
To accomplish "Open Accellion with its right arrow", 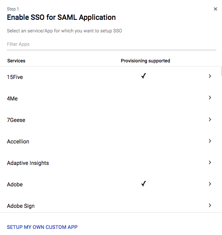I will tap(210, 141).
